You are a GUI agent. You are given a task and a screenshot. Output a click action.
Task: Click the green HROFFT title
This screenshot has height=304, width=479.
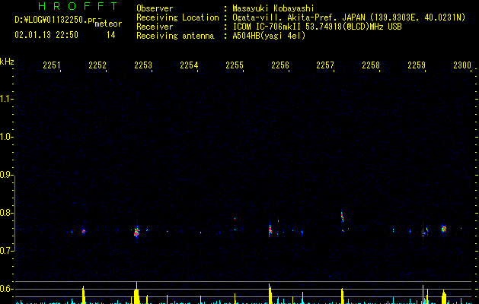(x=78, y=6)
